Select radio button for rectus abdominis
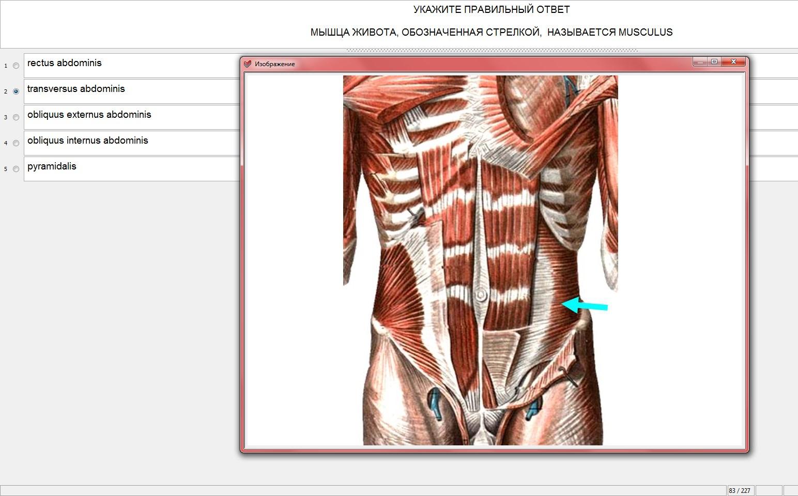Image resolution: width=798 pixels, height=496 pixels. pos(16,66)
